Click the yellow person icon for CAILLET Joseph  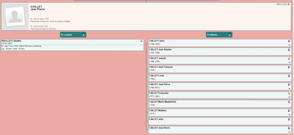[289, 59]
